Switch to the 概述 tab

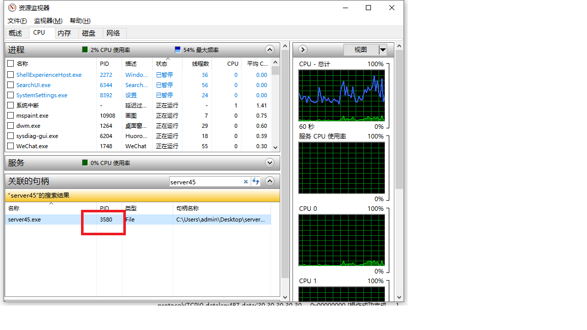pyautogui.click(x=15, y=33)
